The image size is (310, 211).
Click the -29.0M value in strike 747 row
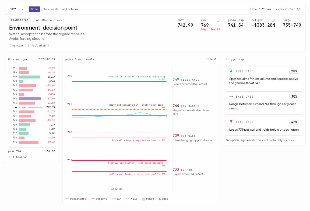(x=51, y=85)
